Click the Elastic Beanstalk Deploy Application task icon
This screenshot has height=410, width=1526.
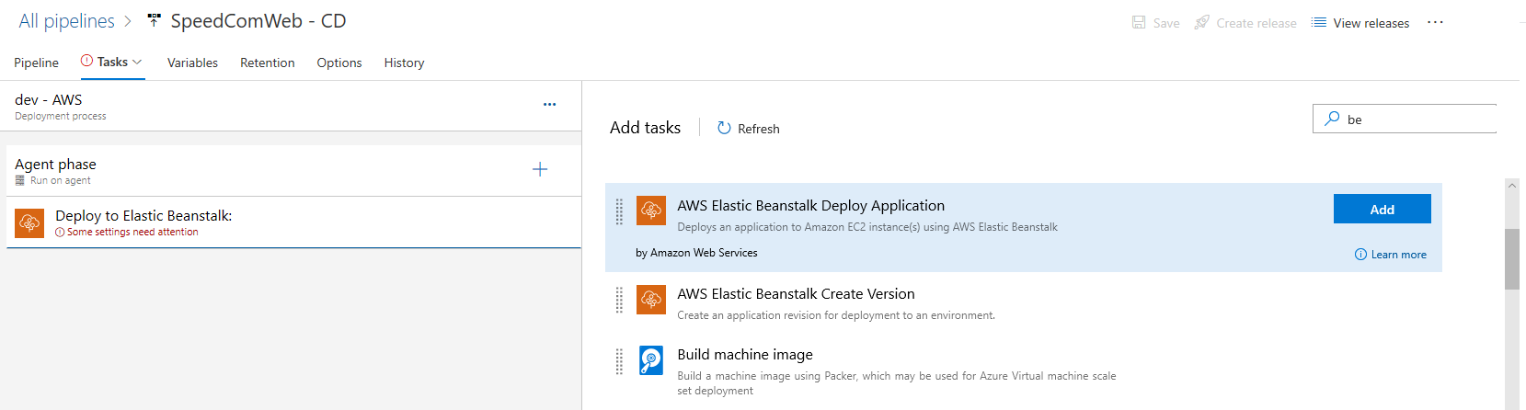pos(651,211)
